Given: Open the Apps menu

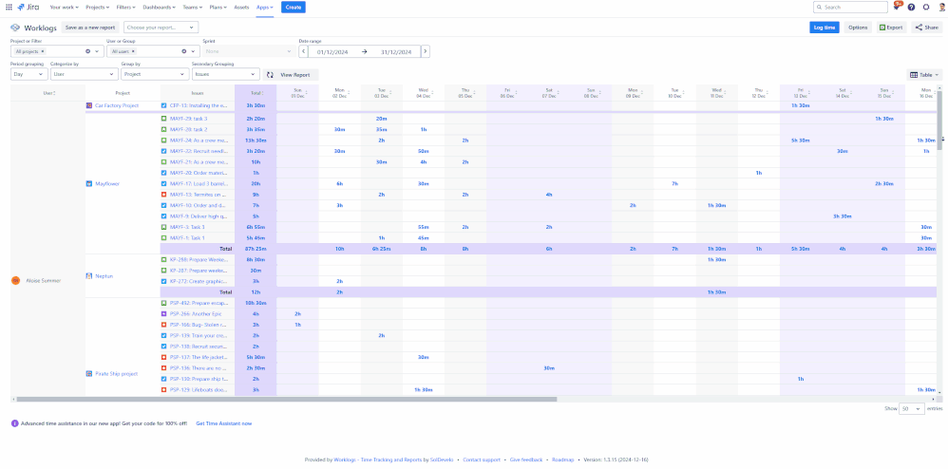Looking at the screenshot, I should [x=264, y=8].
